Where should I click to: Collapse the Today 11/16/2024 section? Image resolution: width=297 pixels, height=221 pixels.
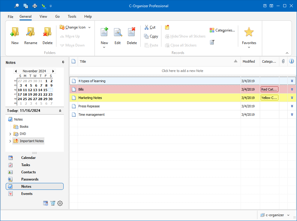[x=60, y=111]
